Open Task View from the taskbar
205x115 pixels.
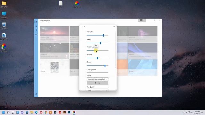coord(13,112)
